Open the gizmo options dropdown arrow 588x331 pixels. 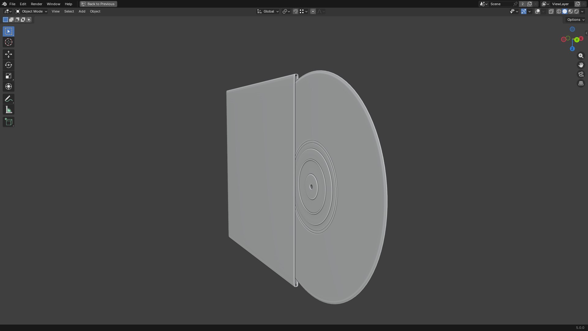coord(530,11)
